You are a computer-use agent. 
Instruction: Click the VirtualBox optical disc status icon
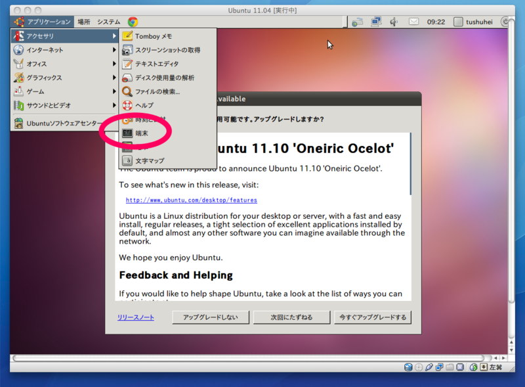pyautogui.click(x=419, y=367)
